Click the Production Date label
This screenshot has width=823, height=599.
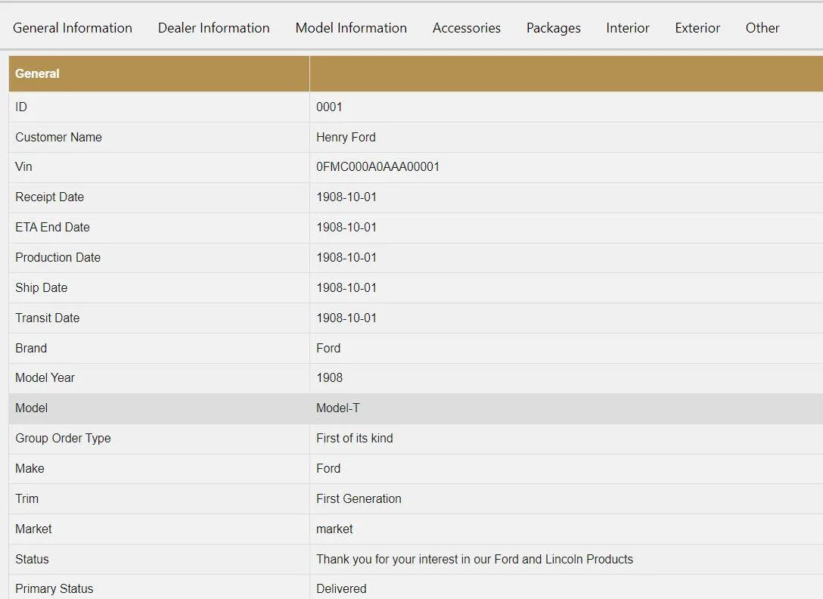click(57, 258)
